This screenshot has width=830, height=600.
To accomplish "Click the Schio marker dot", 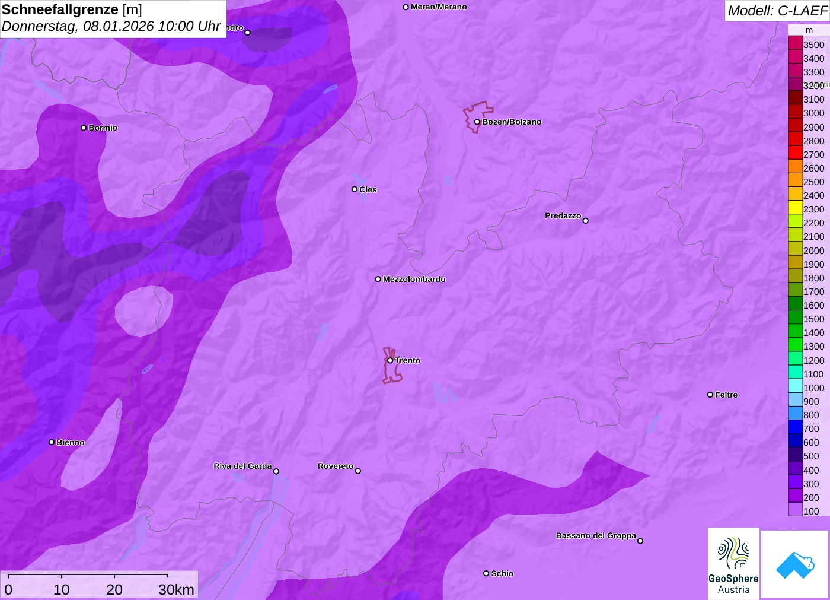I will (x=486, y=573).
